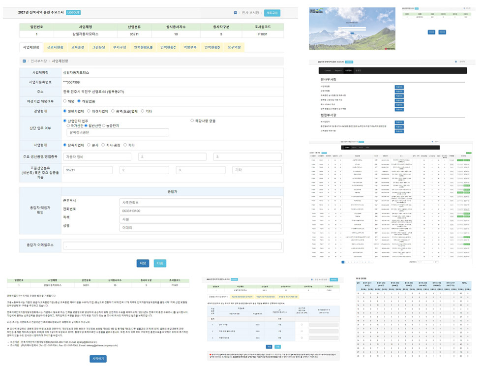Open the 그린뉴딜 tab
The width and height of the screenshot is (482, 368).
(98, 47)
